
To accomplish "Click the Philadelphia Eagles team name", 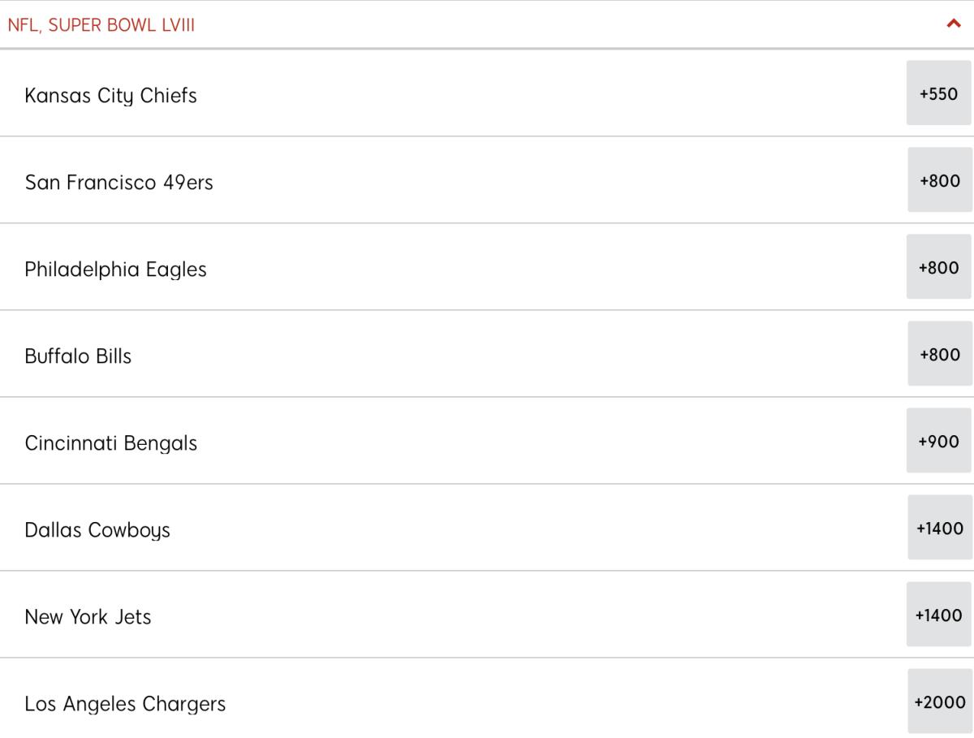I will pyautogui.click(x=115, y=270).
